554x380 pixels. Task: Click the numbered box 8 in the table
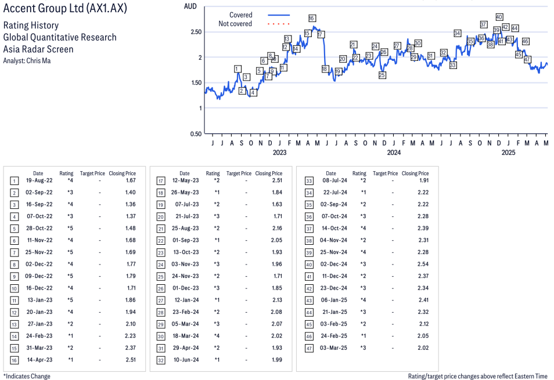[14, 265]
